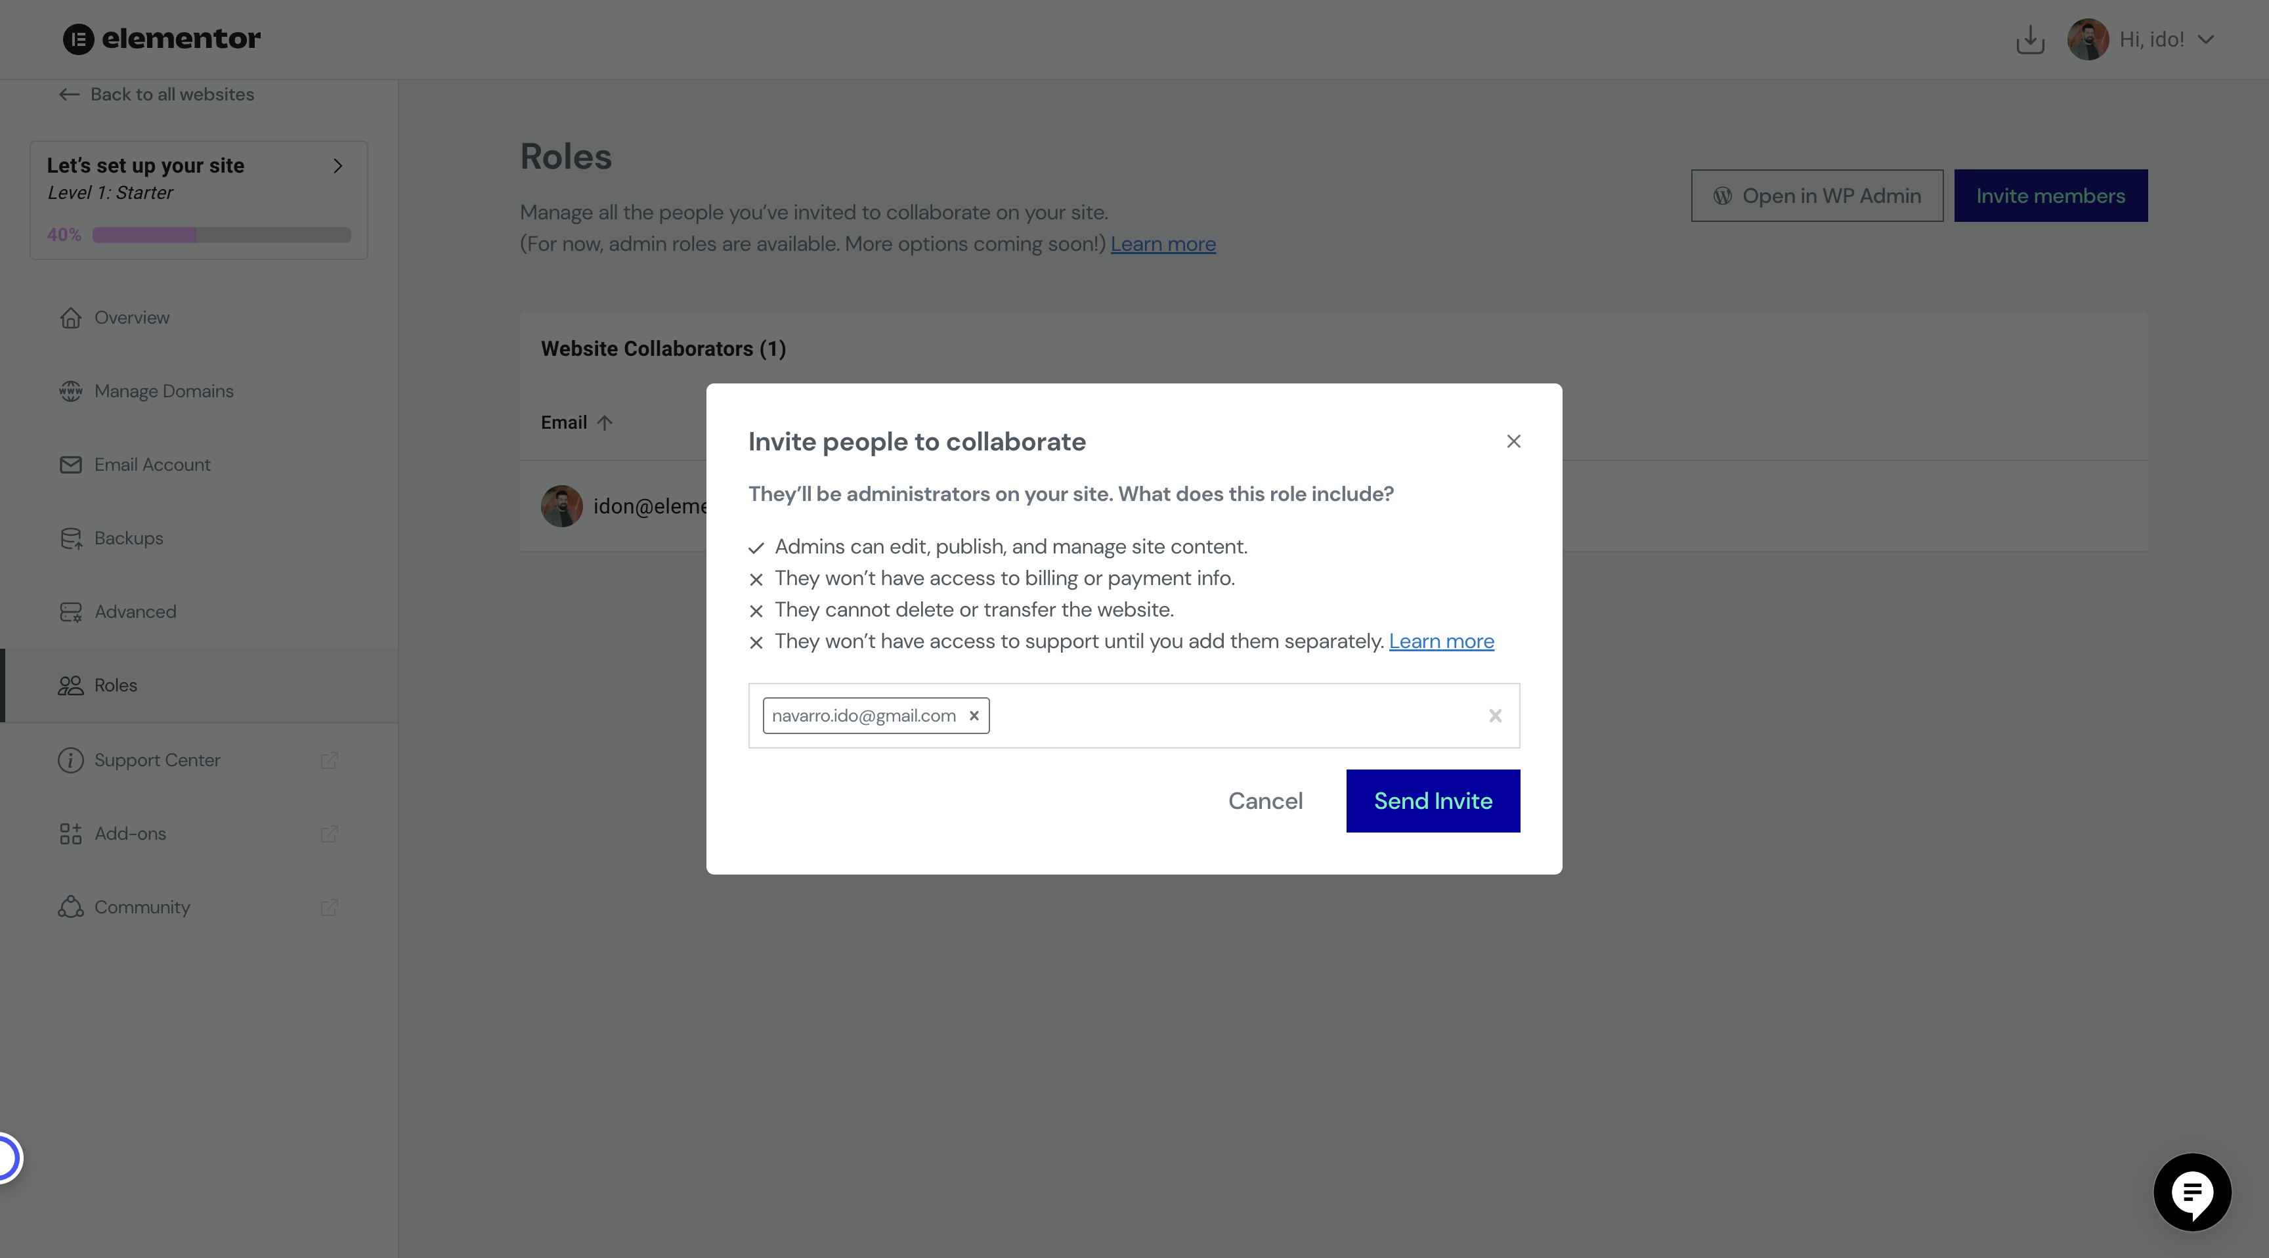
Task: Click the WordPress logo icon in button
Action: click(x=1722, y=196)
